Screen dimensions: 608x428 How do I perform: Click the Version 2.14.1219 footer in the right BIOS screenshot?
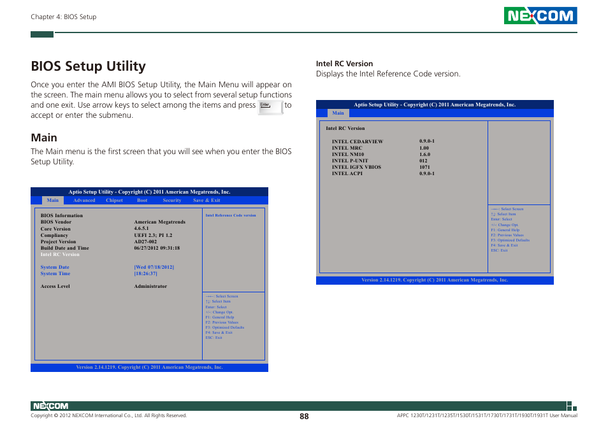pos(435,280)
